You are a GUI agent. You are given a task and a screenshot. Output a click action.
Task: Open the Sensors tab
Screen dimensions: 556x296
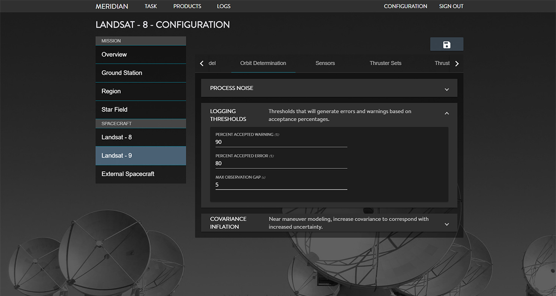[x=325, y=63]
